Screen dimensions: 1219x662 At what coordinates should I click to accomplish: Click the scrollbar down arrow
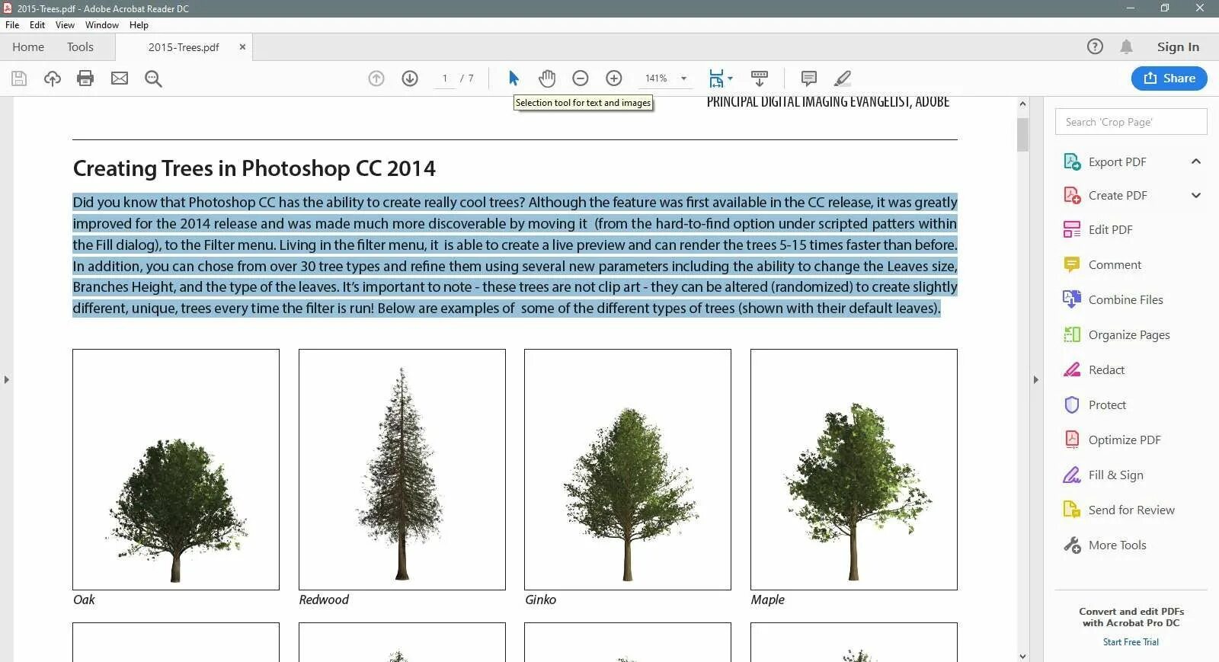[1022, 656]
